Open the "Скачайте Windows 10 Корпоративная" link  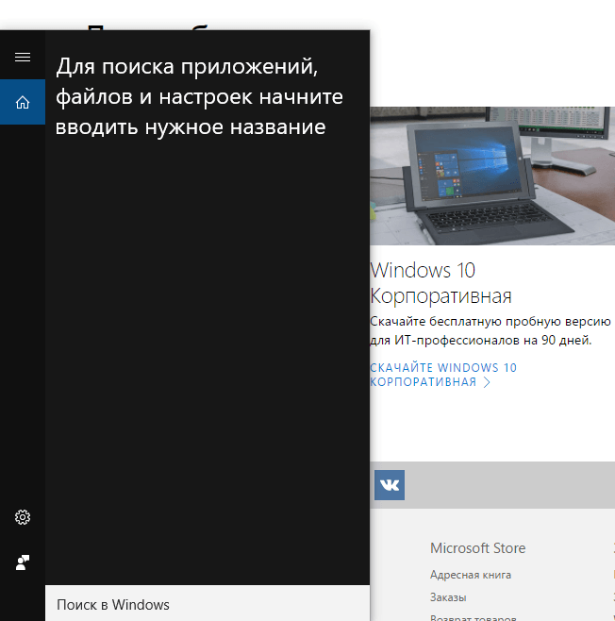pyautogui.click(x=443, y=375)
